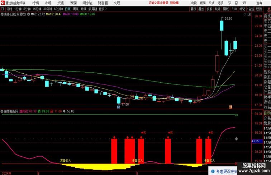271x175 pixels.
Task: Expand the dropdown arrow next to 特锐德 title
Action: [29, 14]
